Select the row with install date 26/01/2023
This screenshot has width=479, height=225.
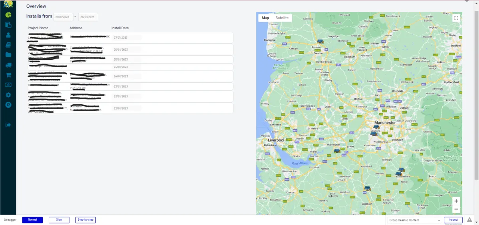(130, 50)
